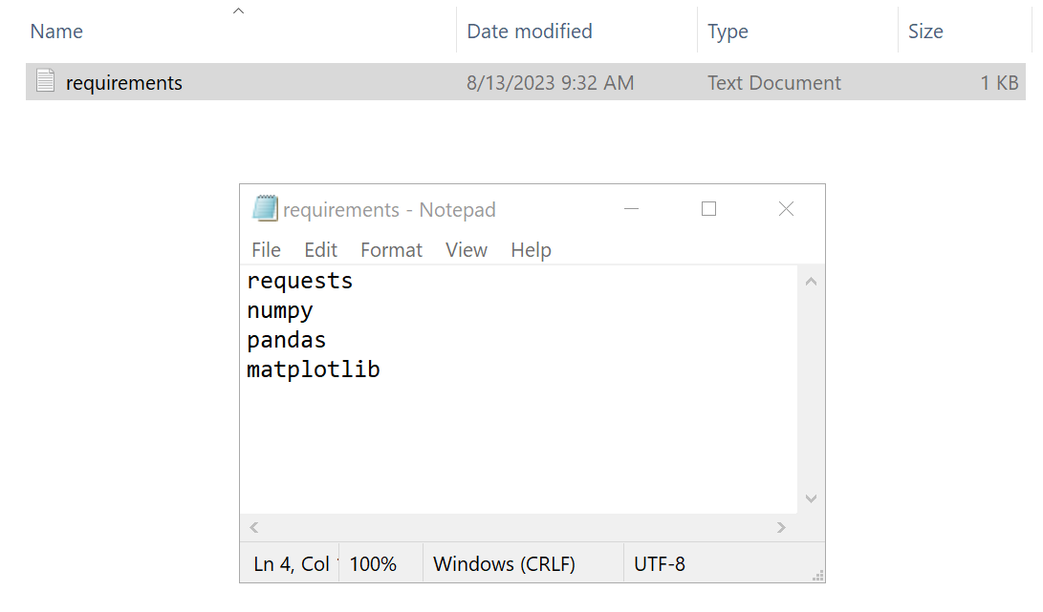The height and width of the screenshot is (612, 1043).
Task: Click the zoom level indicator showing 100%
Action: coord(375,563)
